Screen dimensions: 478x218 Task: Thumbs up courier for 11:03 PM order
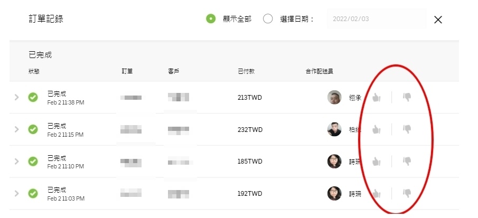point(377,194)
